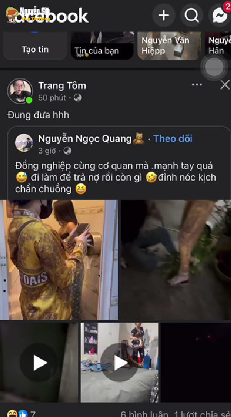Open Trang Tôm profile name
The height and width of the screenshot is (417, 231).
pos(62,86)
